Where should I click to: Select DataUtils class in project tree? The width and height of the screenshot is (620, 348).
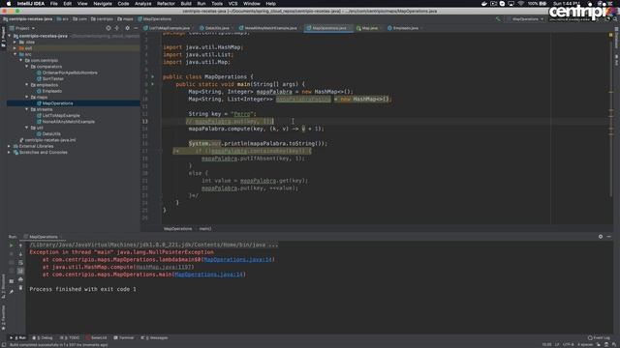[51, 133]
